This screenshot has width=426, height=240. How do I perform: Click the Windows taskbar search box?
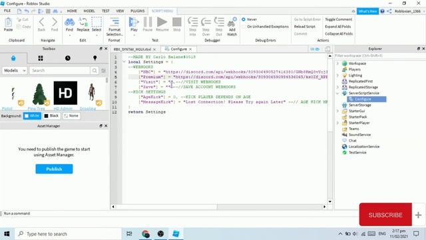[x=68, y=234]
